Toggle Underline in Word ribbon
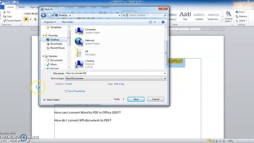This screenshot has width=254, height=143. (35, 19)
